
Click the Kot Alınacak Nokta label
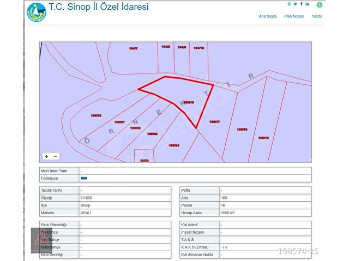[197, 254]
